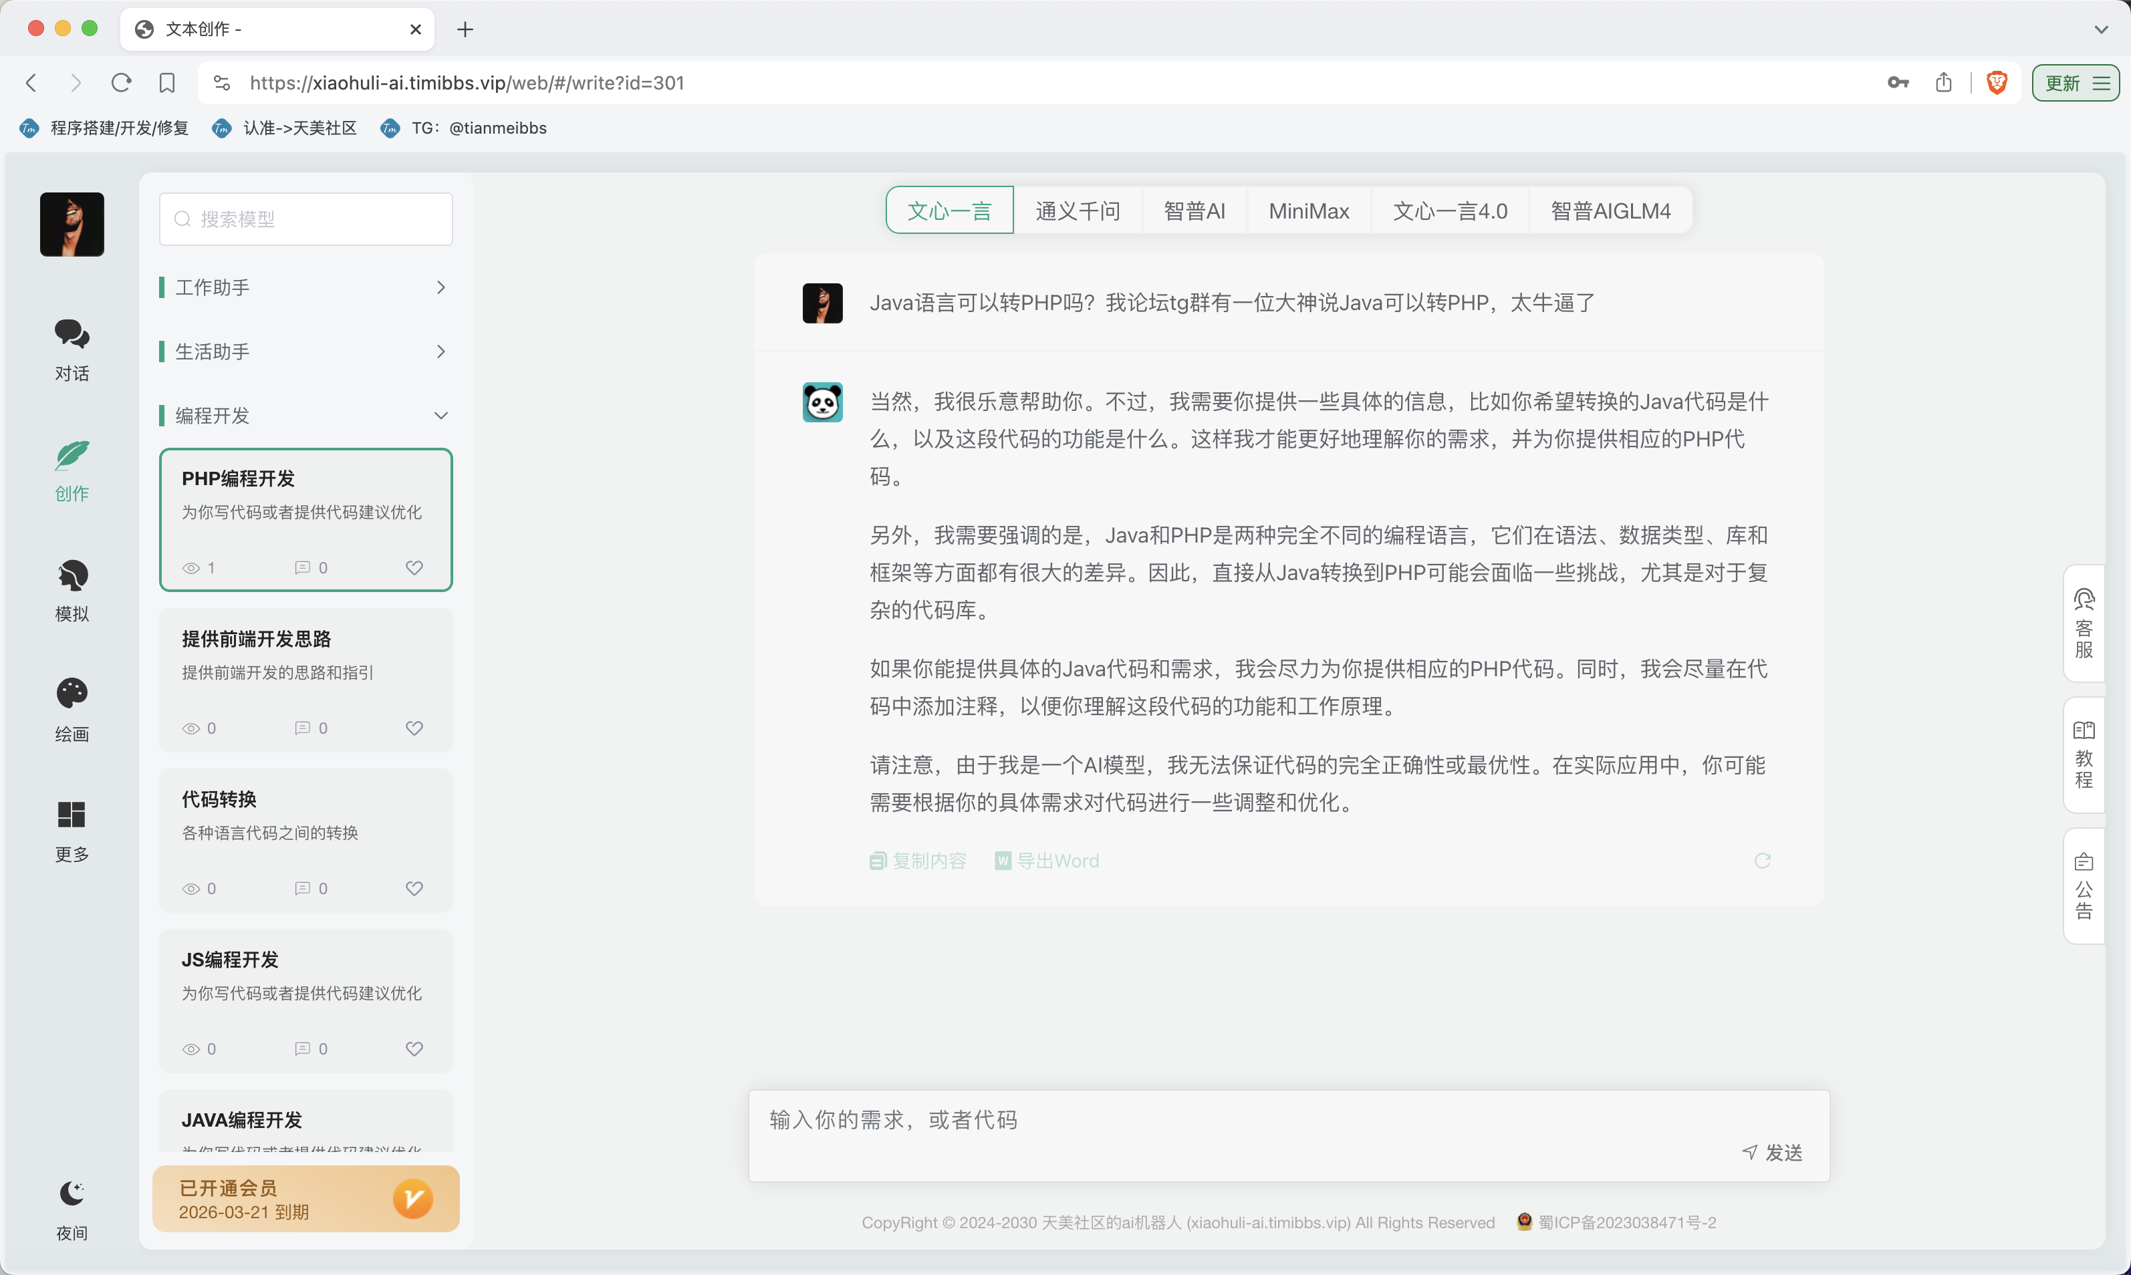This screenshot has width=2131, height=1275.
Task: Open the 对话 chat section
Action: point(72,349)
